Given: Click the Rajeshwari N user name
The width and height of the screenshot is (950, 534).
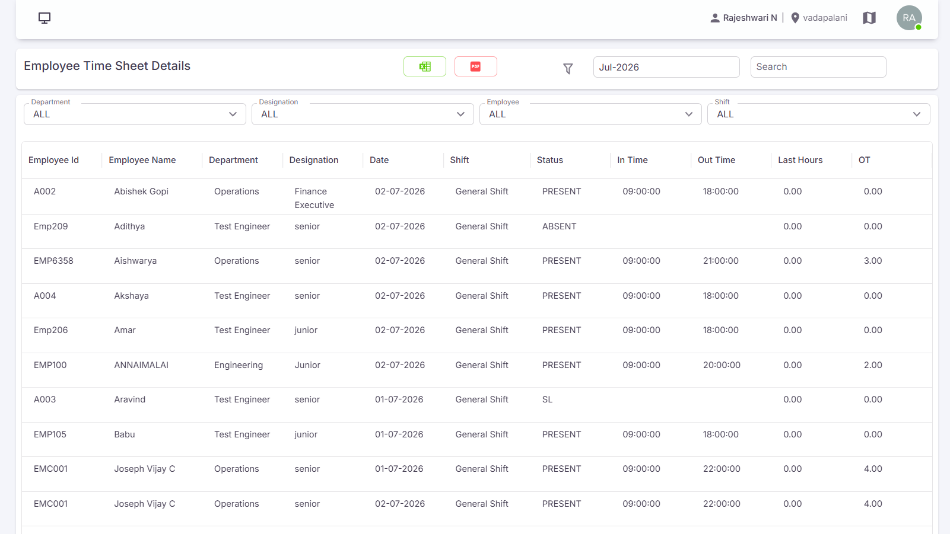Looking at the screenshot, I should 750,18.
